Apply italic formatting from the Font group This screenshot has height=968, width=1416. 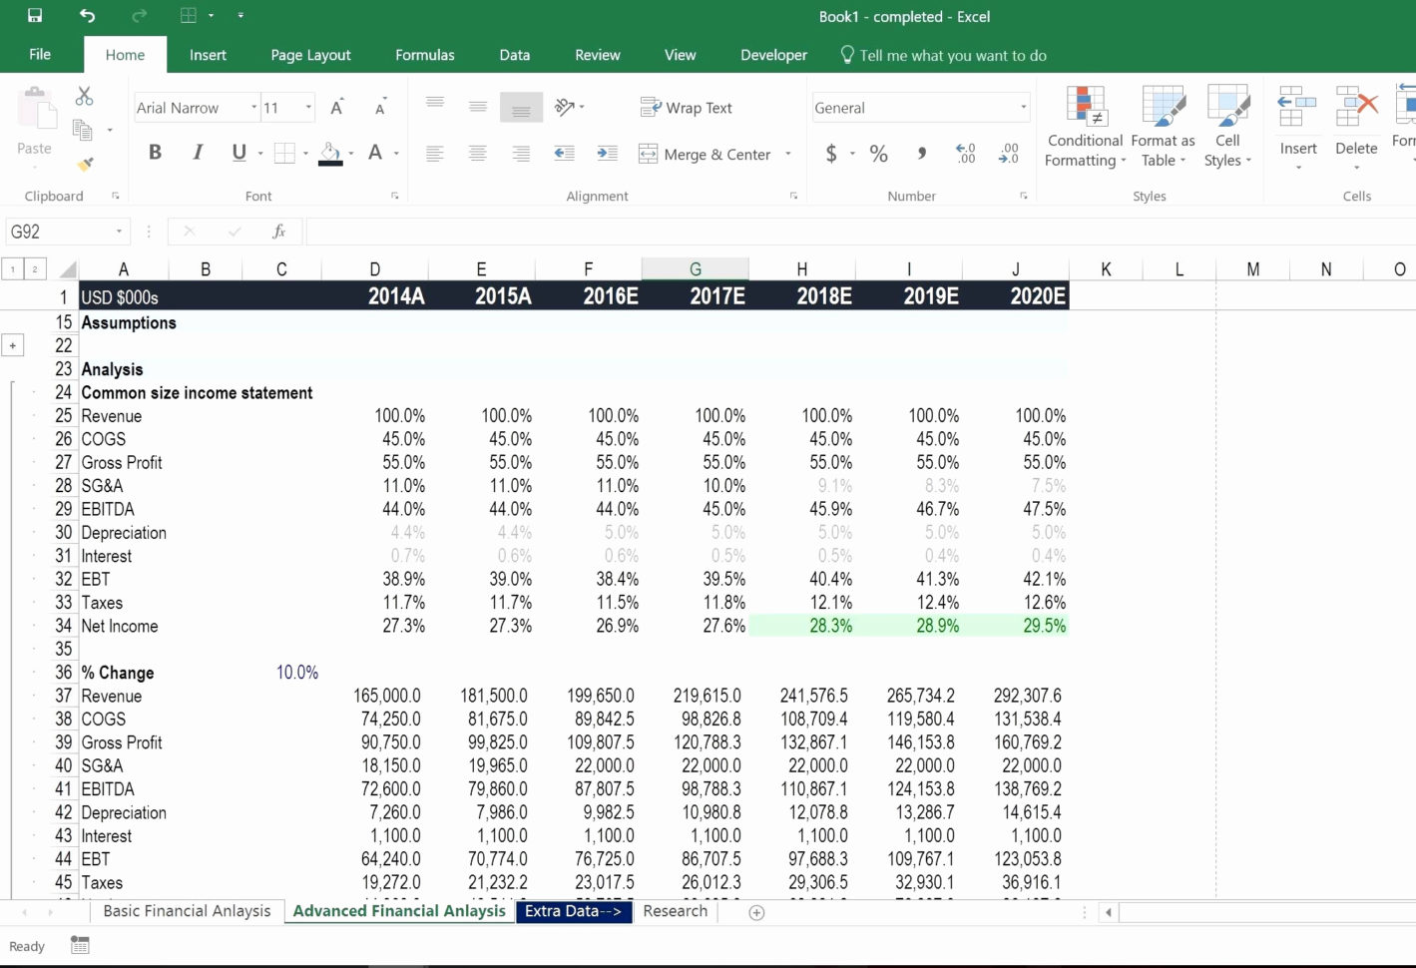(197, 152)
